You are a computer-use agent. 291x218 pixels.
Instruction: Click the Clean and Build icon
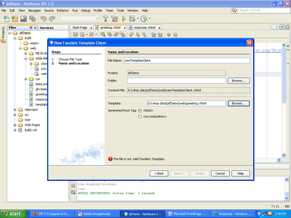pos(115,19)
